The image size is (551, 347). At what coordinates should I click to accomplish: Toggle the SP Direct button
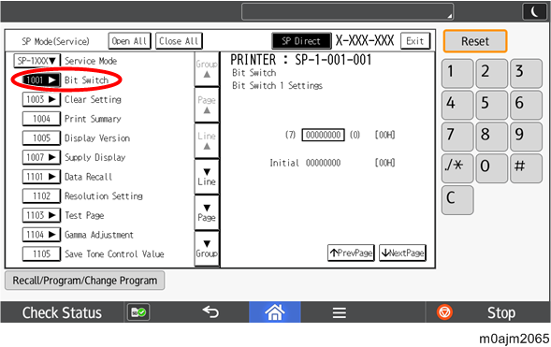click(301, 41)
